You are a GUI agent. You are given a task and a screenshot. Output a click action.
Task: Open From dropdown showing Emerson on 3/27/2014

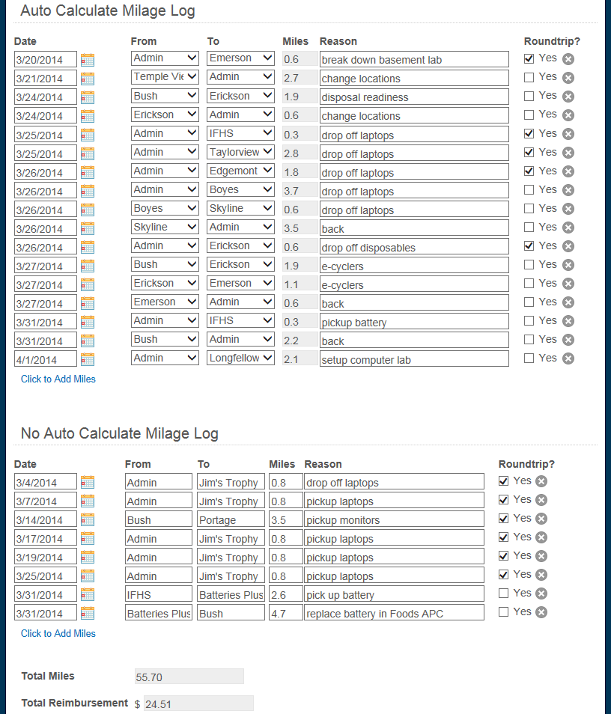tap(165, 302)
